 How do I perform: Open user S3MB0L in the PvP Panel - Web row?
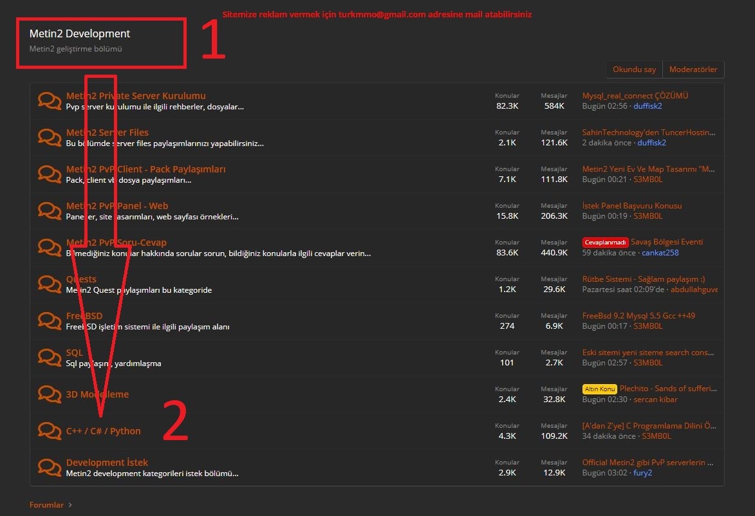tap(648, 216)
